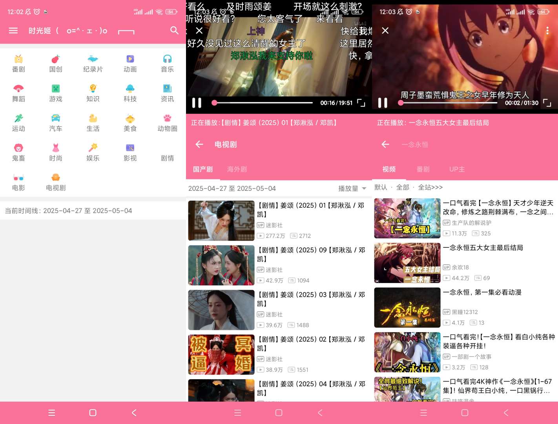Tap the Android back button on left screen
The height and width of the screenshot is (424, 558).
(x=134, y=413)
